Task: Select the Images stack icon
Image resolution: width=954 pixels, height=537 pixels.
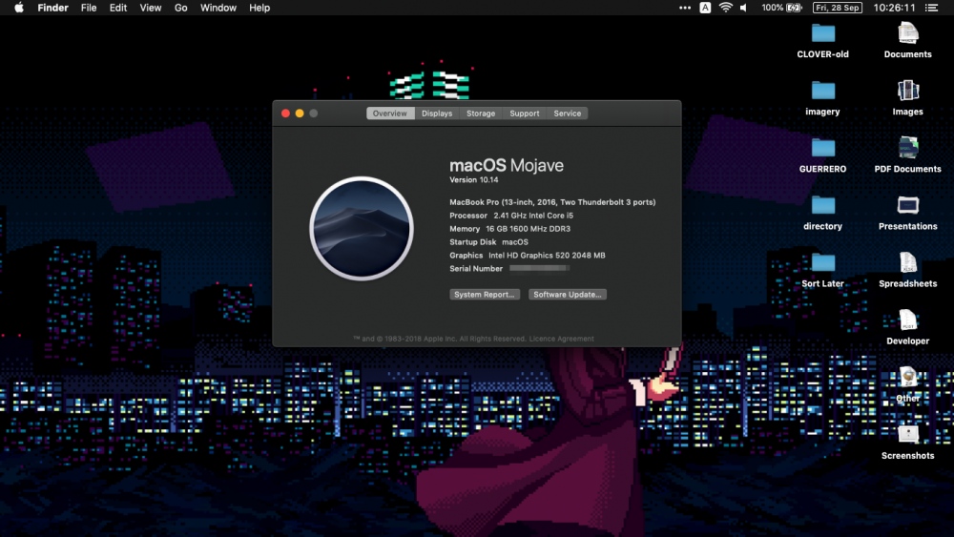Action: point(907,91)
